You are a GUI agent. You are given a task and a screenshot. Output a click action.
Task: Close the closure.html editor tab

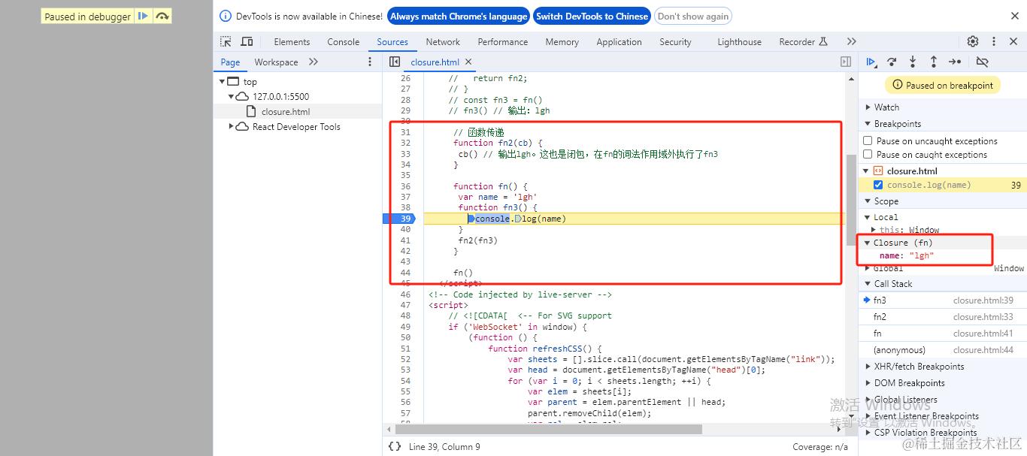pos(468,62)
